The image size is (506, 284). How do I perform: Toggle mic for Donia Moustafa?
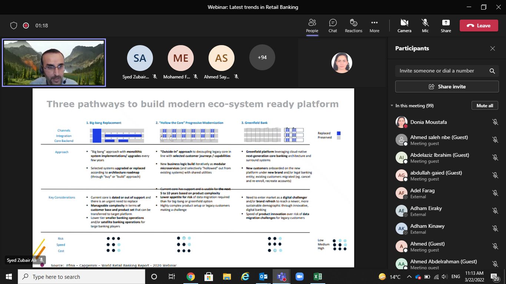495,122
